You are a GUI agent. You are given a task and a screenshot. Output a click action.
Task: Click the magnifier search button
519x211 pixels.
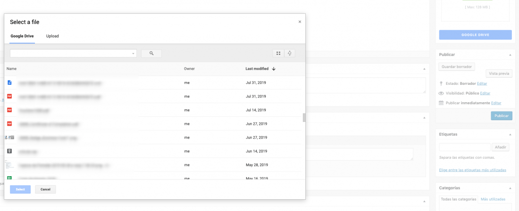pos(151,53)
